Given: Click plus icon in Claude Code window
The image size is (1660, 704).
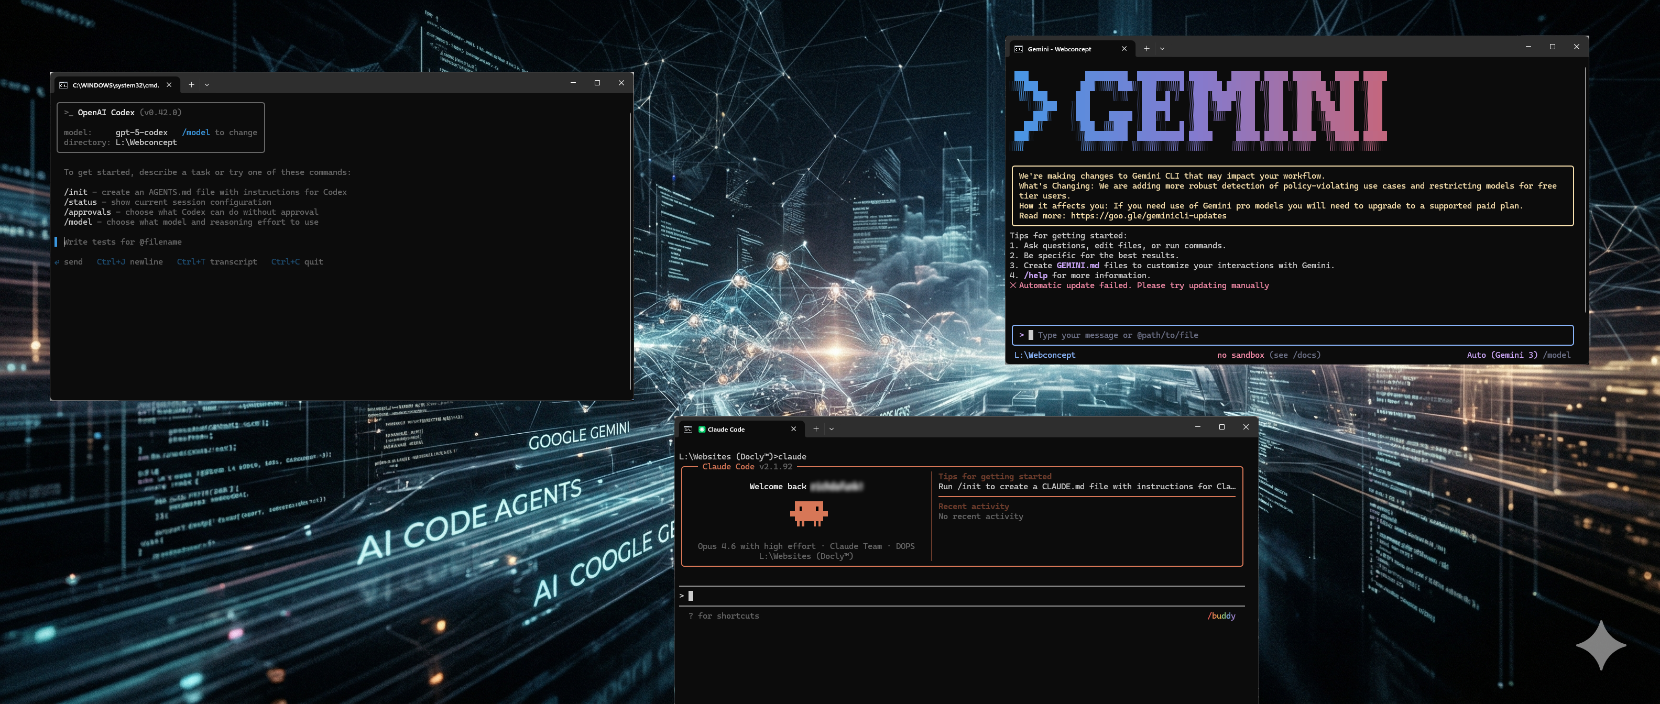Looking at the screenshot, I should (x=816, y=428).
